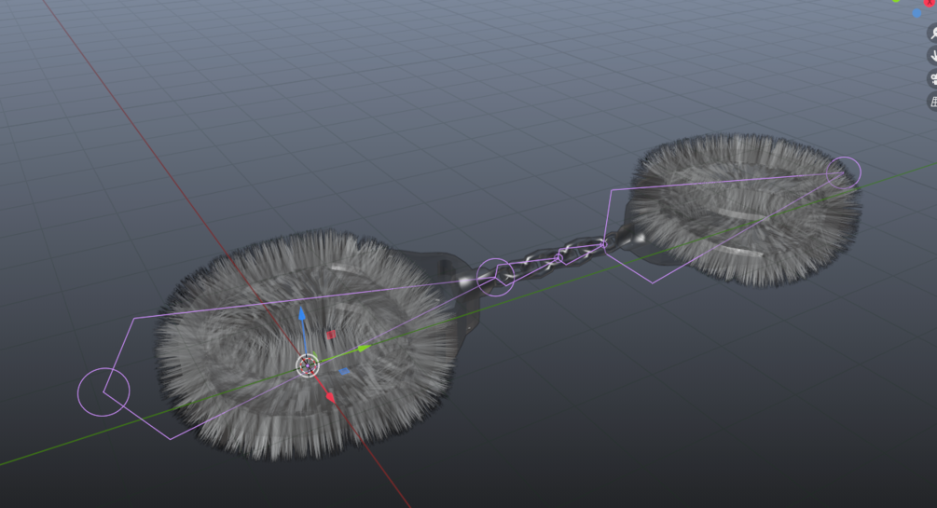Click the blue square plane handle

pyautogui.click(x=344, y=372)
